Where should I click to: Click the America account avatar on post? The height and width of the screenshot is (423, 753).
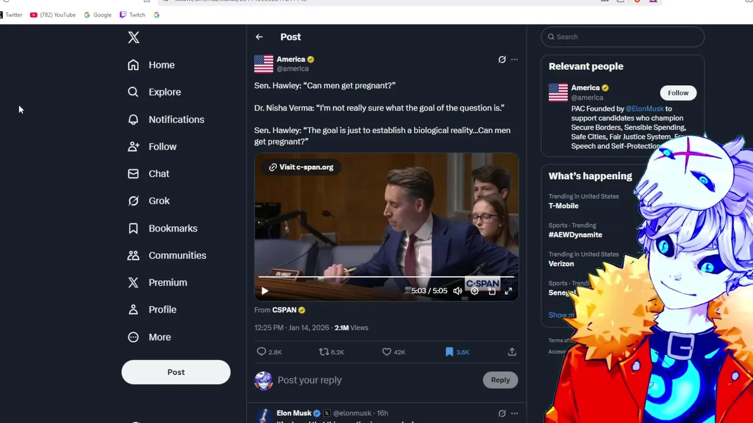[264, 63]
